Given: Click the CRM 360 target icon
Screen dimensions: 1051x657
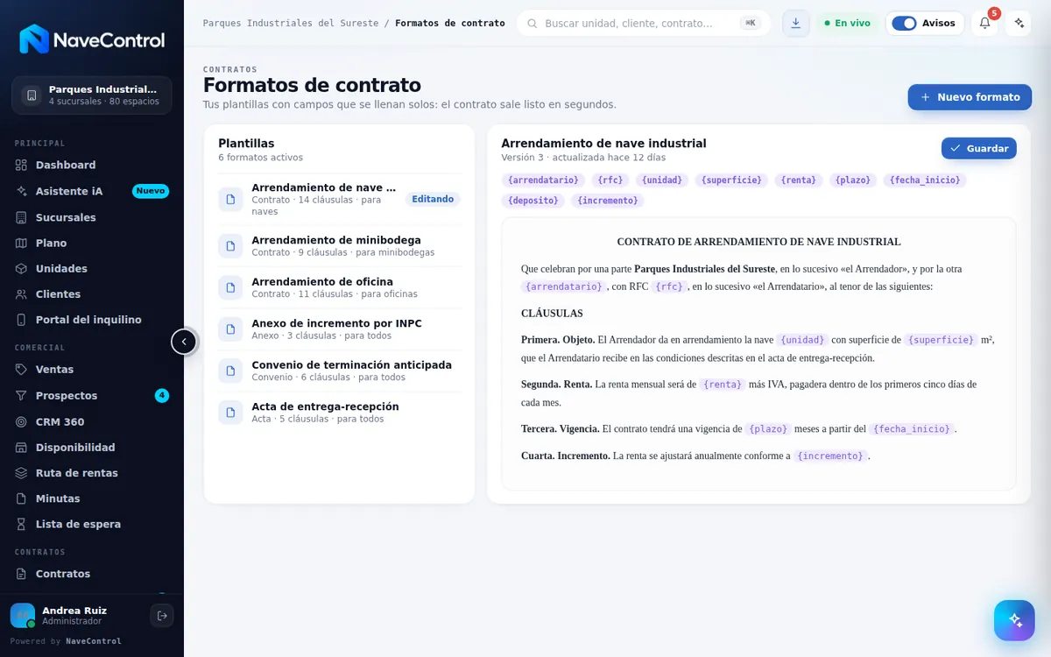Looking at the screenshot, I should 22,421.
